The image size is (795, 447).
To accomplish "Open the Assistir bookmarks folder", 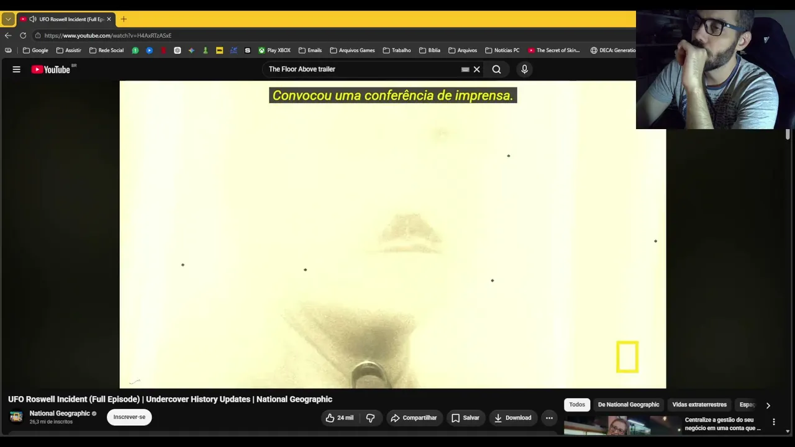I will [x=68, y=50].
